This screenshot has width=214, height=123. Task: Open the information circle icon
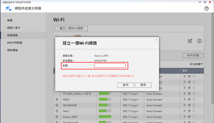pyautogui.click(x=199, y=41)
